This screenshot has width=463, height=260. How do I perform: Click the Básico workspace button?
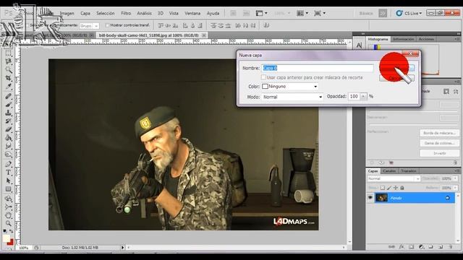pos(366,13)
